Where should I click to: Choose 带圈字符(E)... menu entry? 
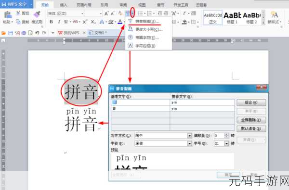[x=148, y=38]
